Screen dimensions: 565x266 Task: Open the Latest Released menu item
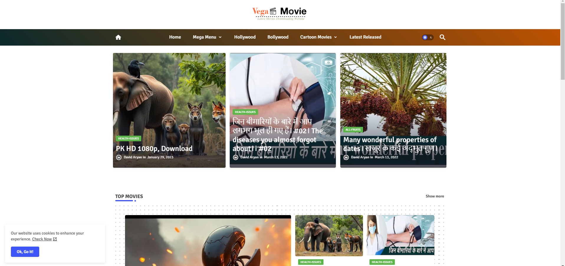click(365, 37)
